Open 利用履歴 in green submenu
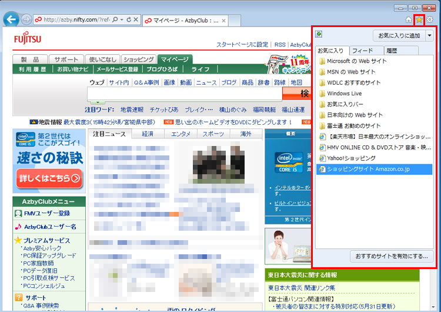Image resolution: width=441 pixels, height=312 pixels. (32, 69)
